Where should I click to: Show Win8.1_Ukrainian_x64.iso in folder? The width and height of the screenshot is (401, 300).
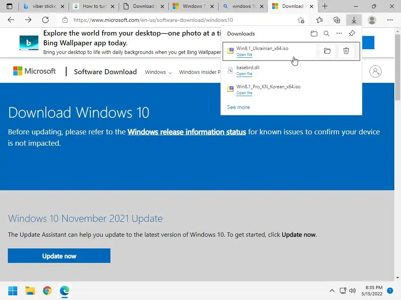tap(327, 51)
